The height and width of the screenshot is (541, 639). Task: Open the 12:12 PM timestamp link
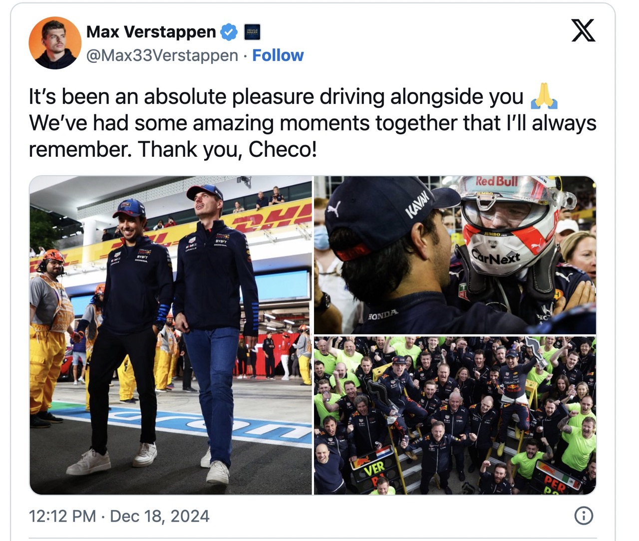(62, 516)
